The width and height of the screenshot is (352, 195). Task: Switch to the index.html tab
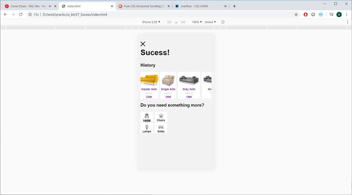click(x=87, y=6)
